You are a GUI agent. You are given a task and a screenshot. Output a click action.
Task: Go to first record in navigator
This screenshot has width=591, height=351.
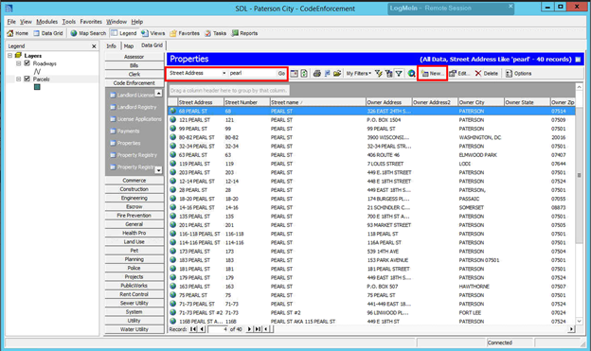pos(193,329)
